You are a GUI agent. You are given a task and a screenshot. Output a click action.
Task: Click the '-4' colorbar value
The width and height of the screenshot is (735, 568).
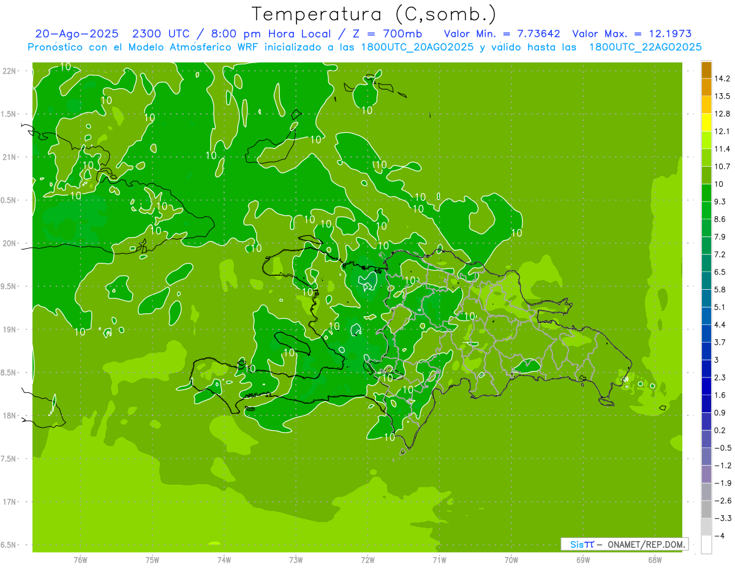719,536
